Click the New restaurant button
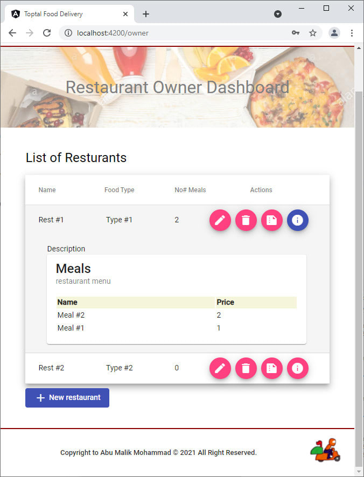Image resolution: width=364 pixels, height=477 pixels. click(67, 398)
